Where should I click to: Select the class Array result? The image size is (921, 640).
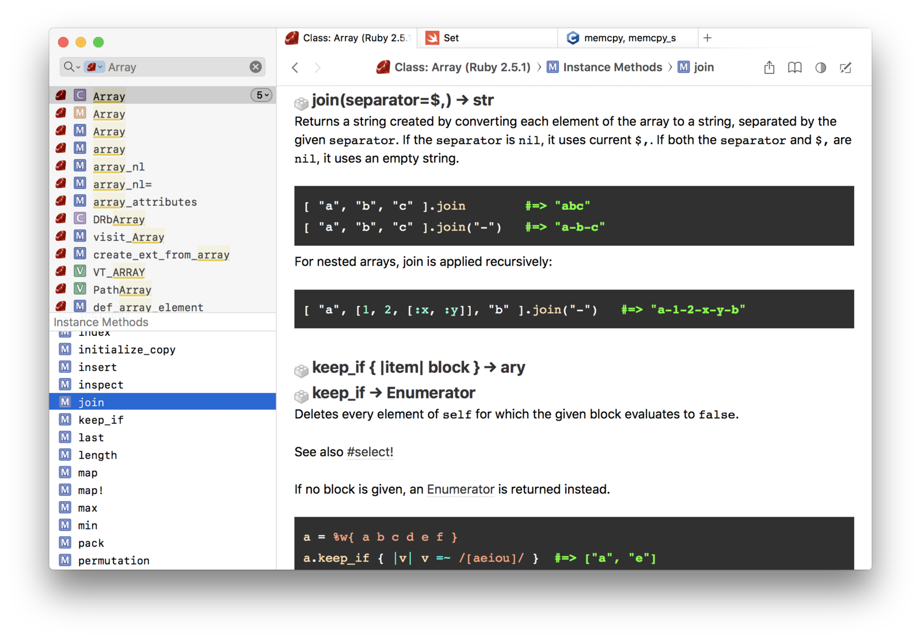162,96
